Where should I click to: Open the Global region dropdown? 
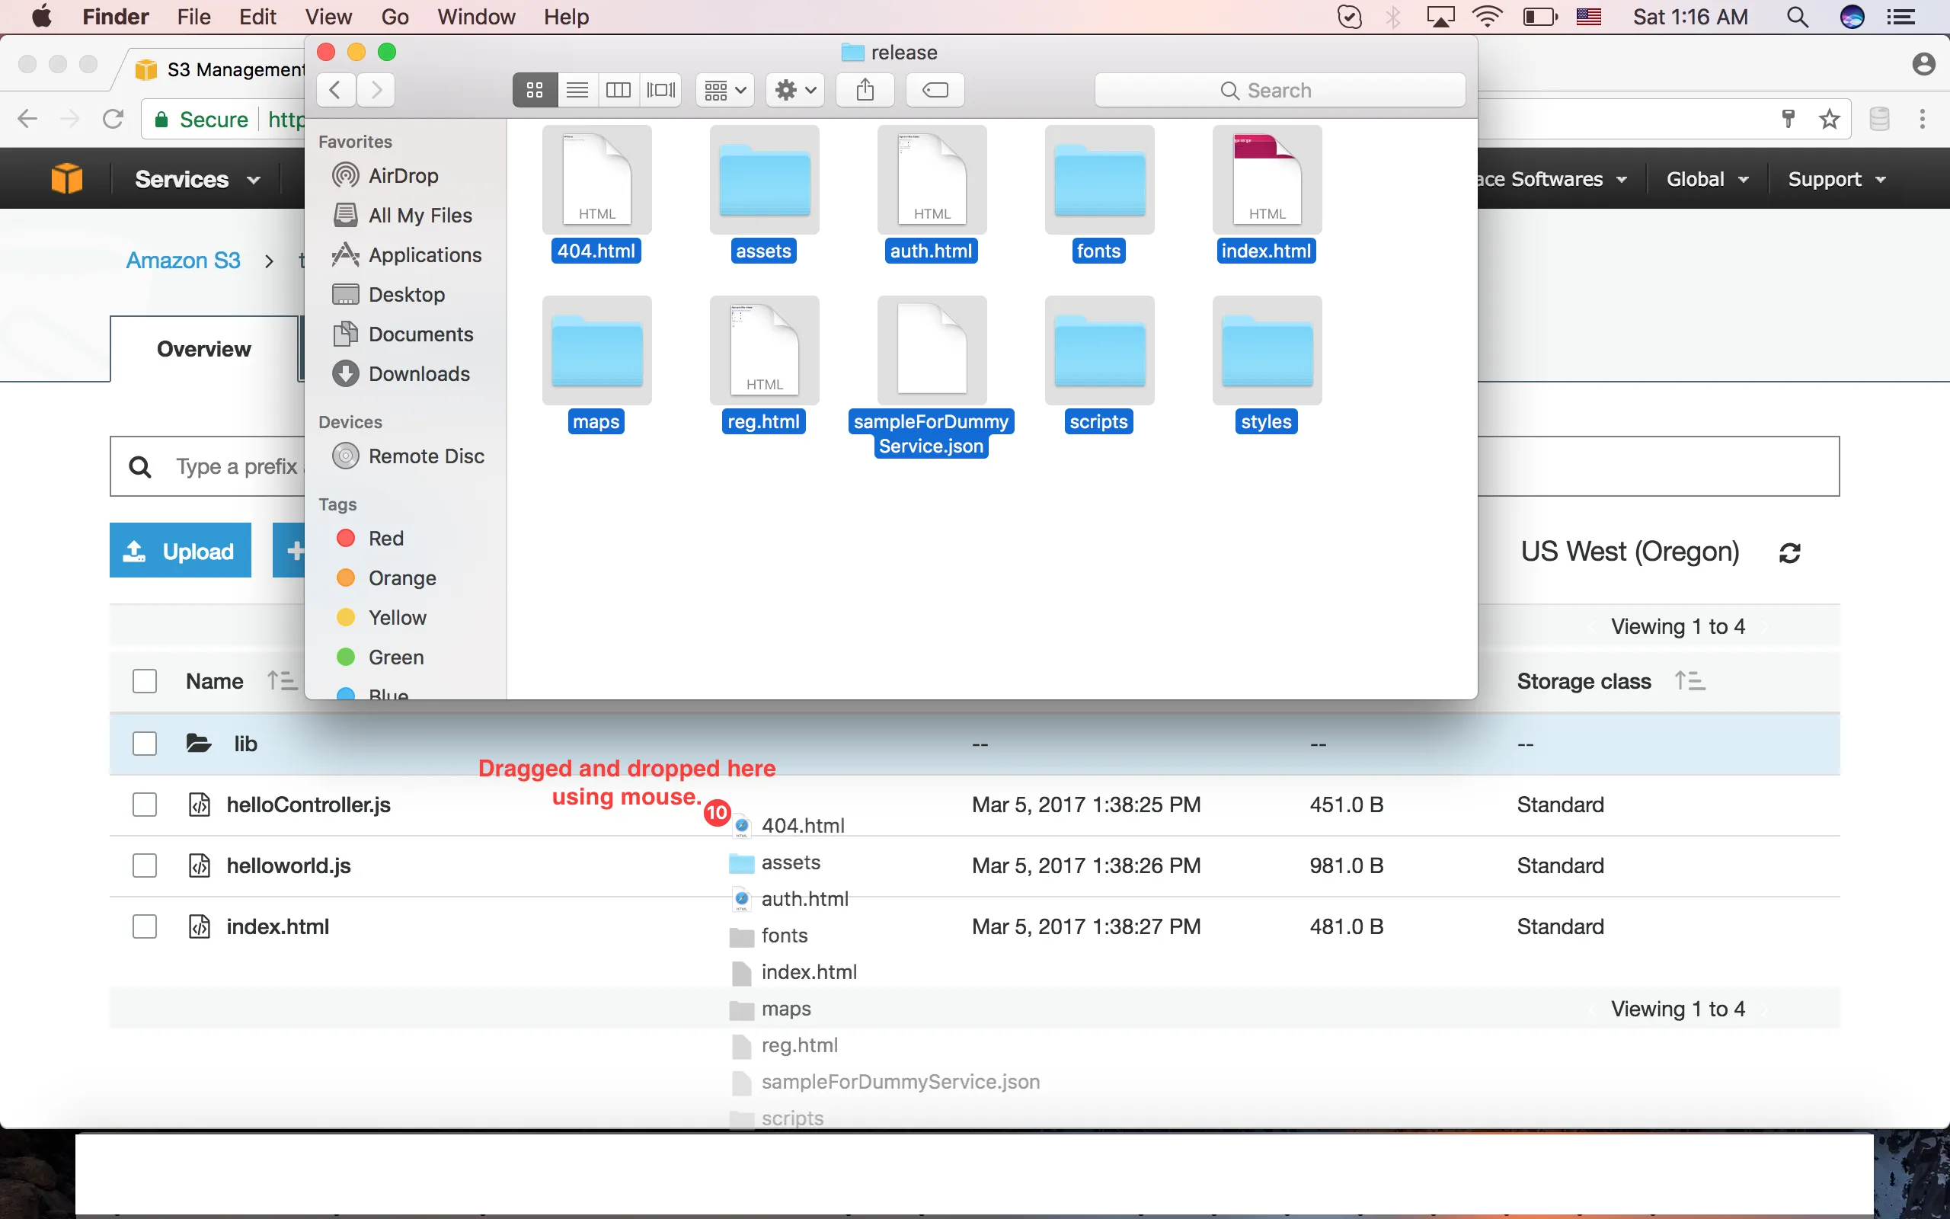click(x=1705, y=179)
